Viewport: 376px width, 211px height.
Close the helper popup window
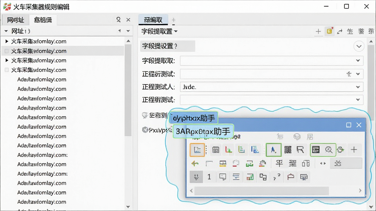[x=359, y=125]
